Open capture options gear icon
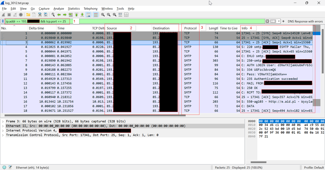 (x=21, y=15)
